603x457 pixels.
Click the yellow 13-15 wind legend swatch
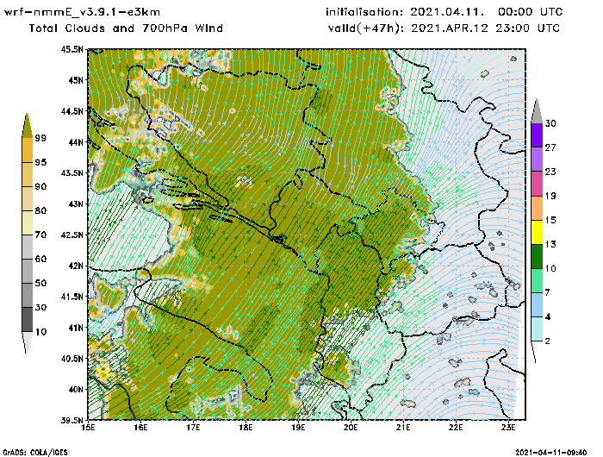pyautogui.click(x=537, y=232)
